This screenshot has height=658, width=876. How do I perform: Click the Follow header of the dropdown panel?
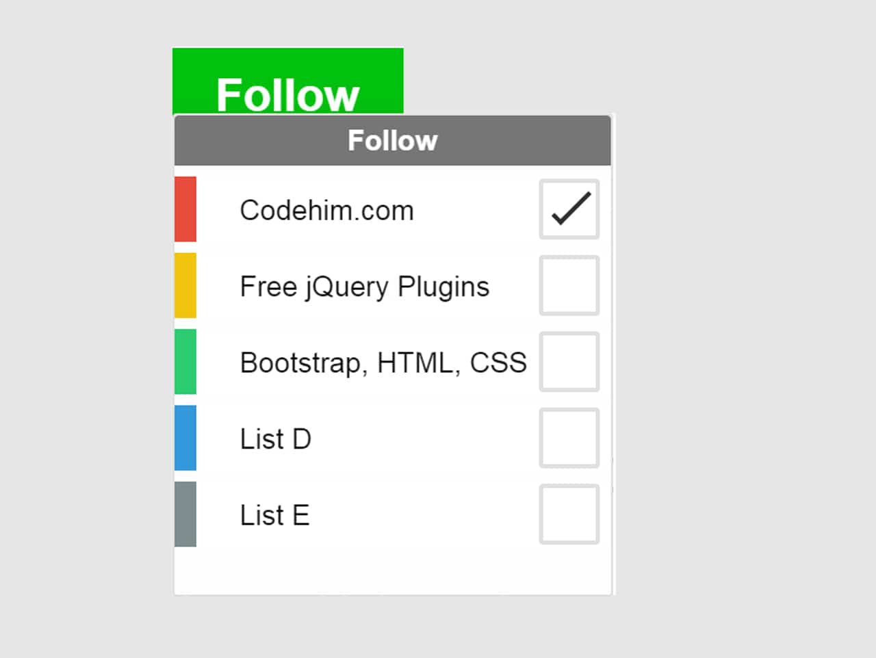coord(392,140)
